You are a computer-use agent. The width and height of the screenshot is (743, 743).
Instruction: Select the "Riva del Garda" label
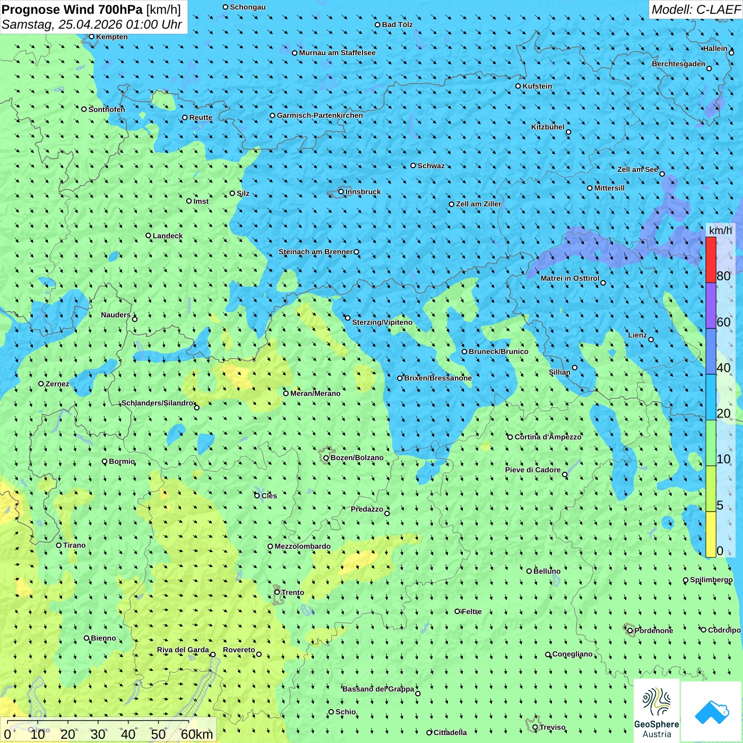coord(183,650)
